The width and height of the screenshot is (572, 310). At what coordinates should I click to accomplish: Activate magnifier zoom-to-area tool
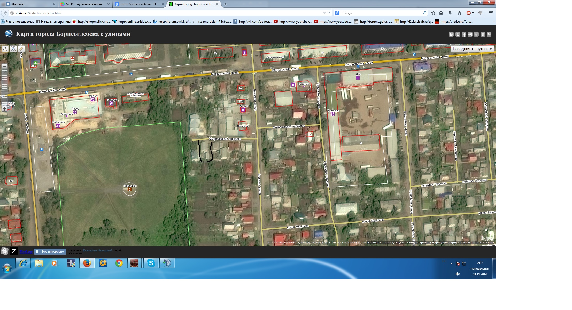pos(13,49)
